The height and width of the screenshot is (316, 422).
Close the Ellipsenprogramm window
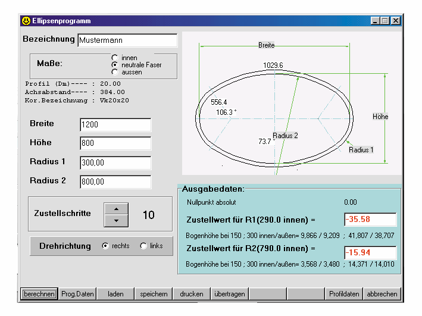point(396,21)
